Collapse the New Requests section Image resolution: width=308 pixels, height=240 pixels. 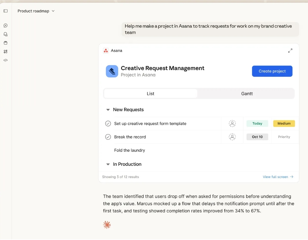pyautogui.click(x=108, y=110)
